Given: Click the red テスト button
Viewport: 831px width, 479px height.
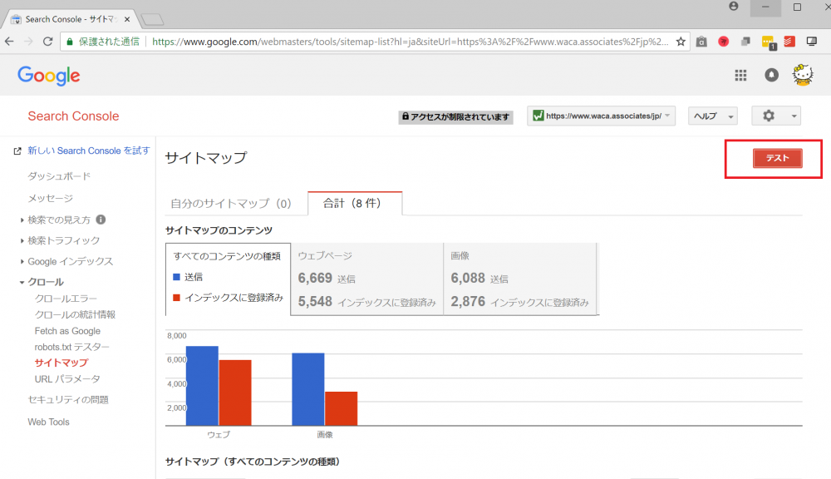Looking at the screenshot, I should click(777, 158).
